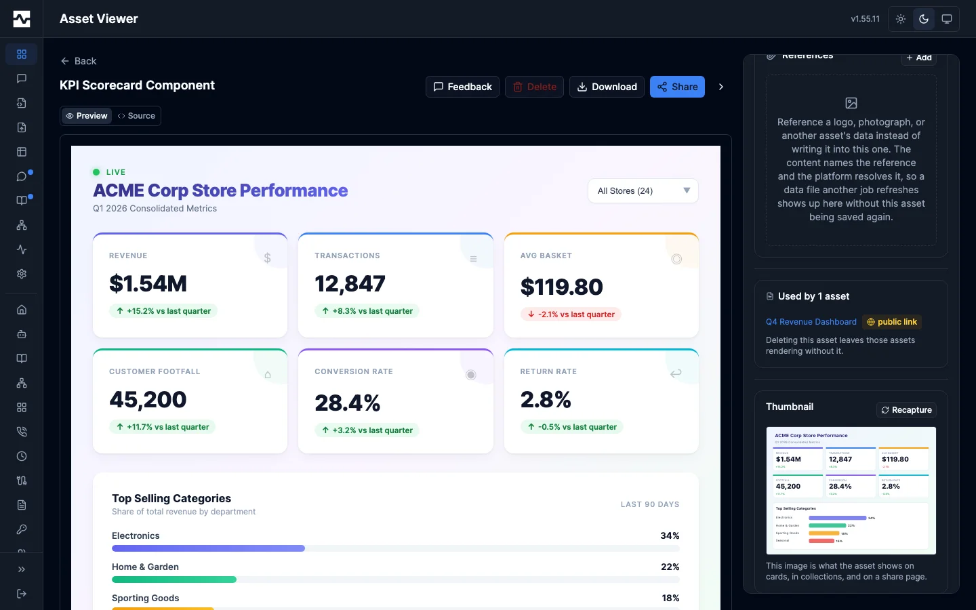Switch to light theme with sun button
The width and height of the screenshot is (976, 610).
(901, 19)
